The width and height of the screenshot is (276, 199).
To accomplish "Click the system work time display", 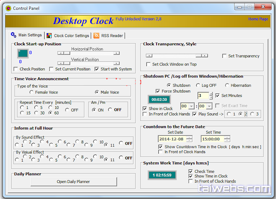I will click(162, 175).
